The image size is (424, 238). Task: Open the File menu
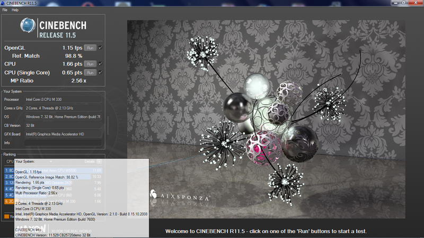coord(5,10)
